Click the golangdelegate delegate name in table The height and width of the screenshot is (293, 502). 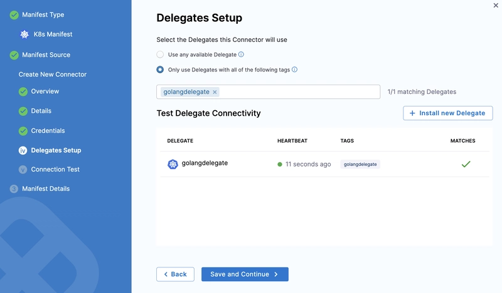(x=205, y=163)
